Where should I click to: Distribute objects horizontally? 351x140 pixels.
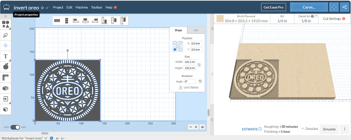[x=57, y=20]
